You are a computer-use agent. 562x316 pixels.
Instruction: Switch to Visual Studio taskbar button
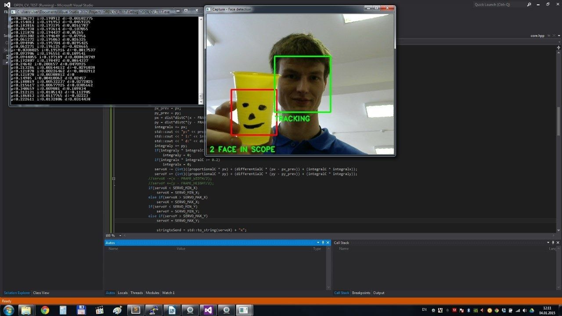[208, 310]
